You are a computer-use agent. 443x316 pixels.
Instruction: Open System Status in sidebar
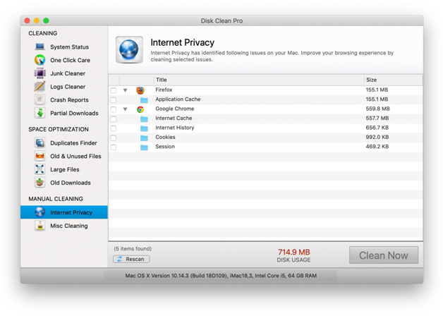(x=70, y=47)
